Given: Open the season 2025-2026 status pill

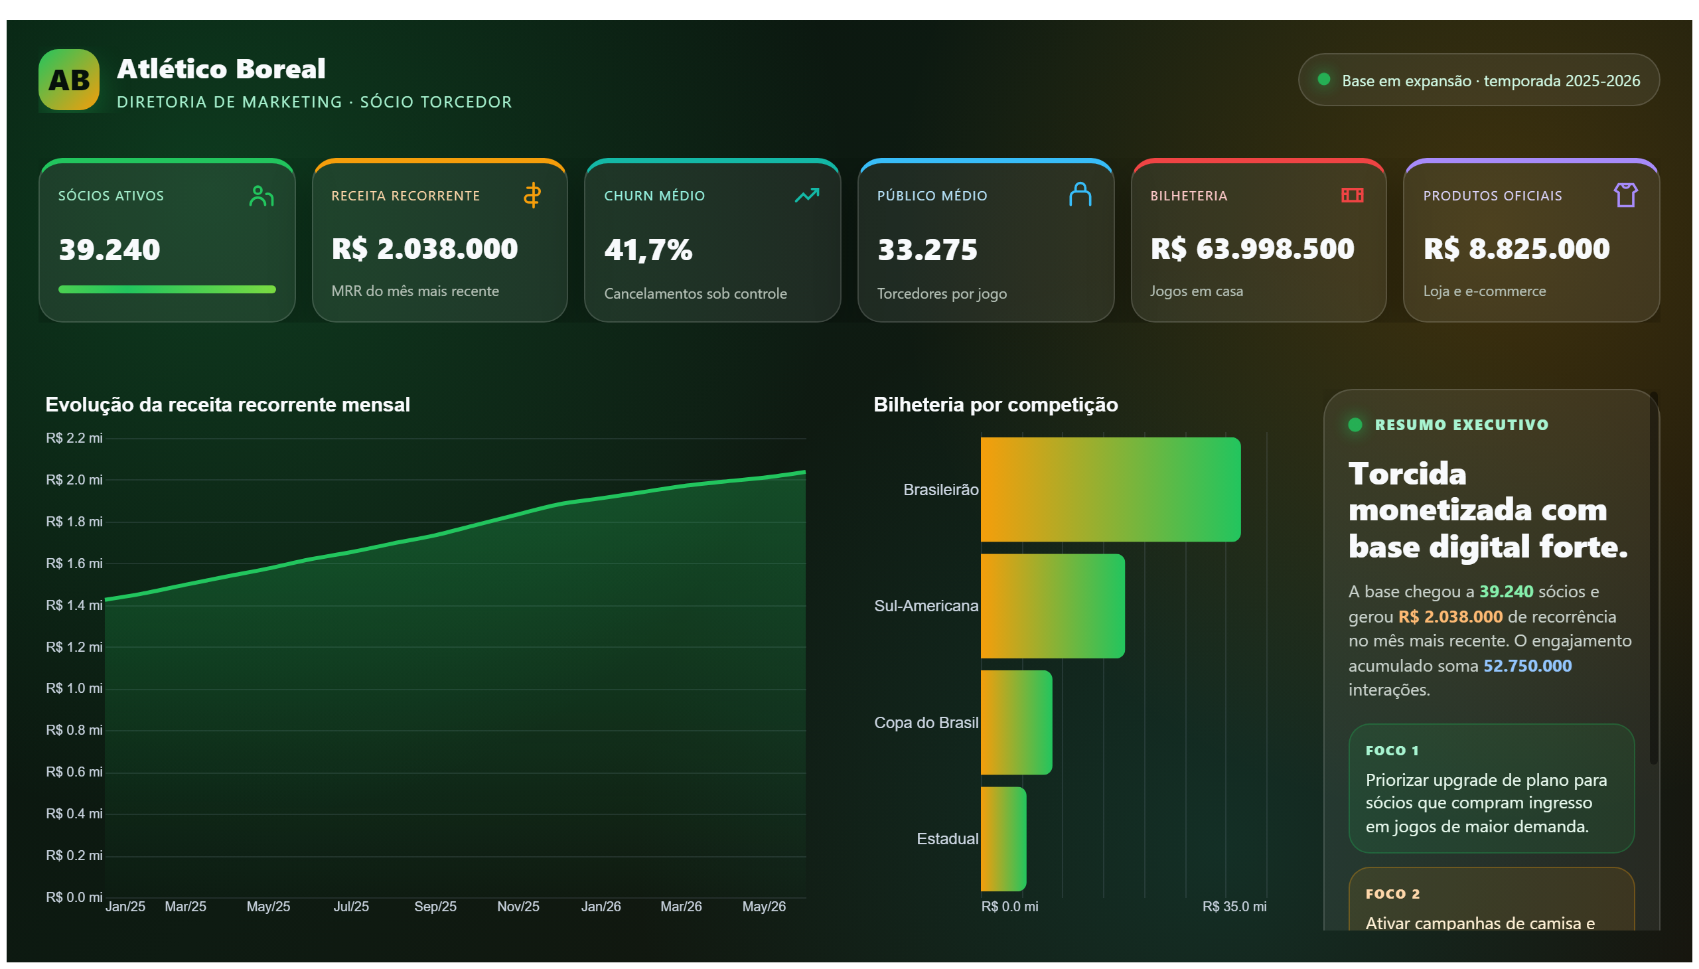Looking at the screenshot, I should pyautogui.click(x=1478, y=80).
